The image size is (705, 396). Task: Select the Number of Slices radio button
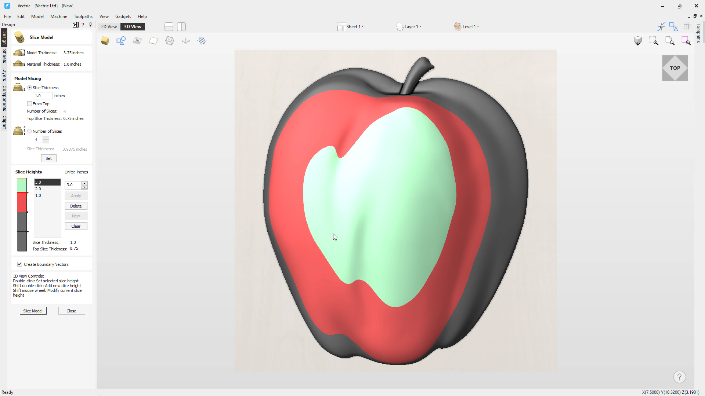30,131
